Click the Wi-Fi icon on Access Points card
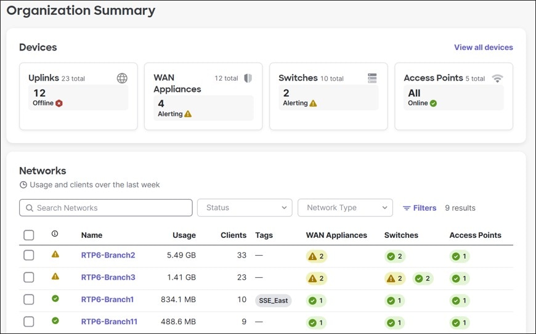The height and width of the screenshot is (334, 536). 497,79
